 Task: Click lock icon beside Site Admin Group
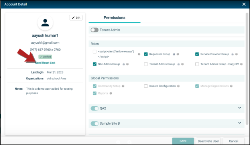click(124, 64)
